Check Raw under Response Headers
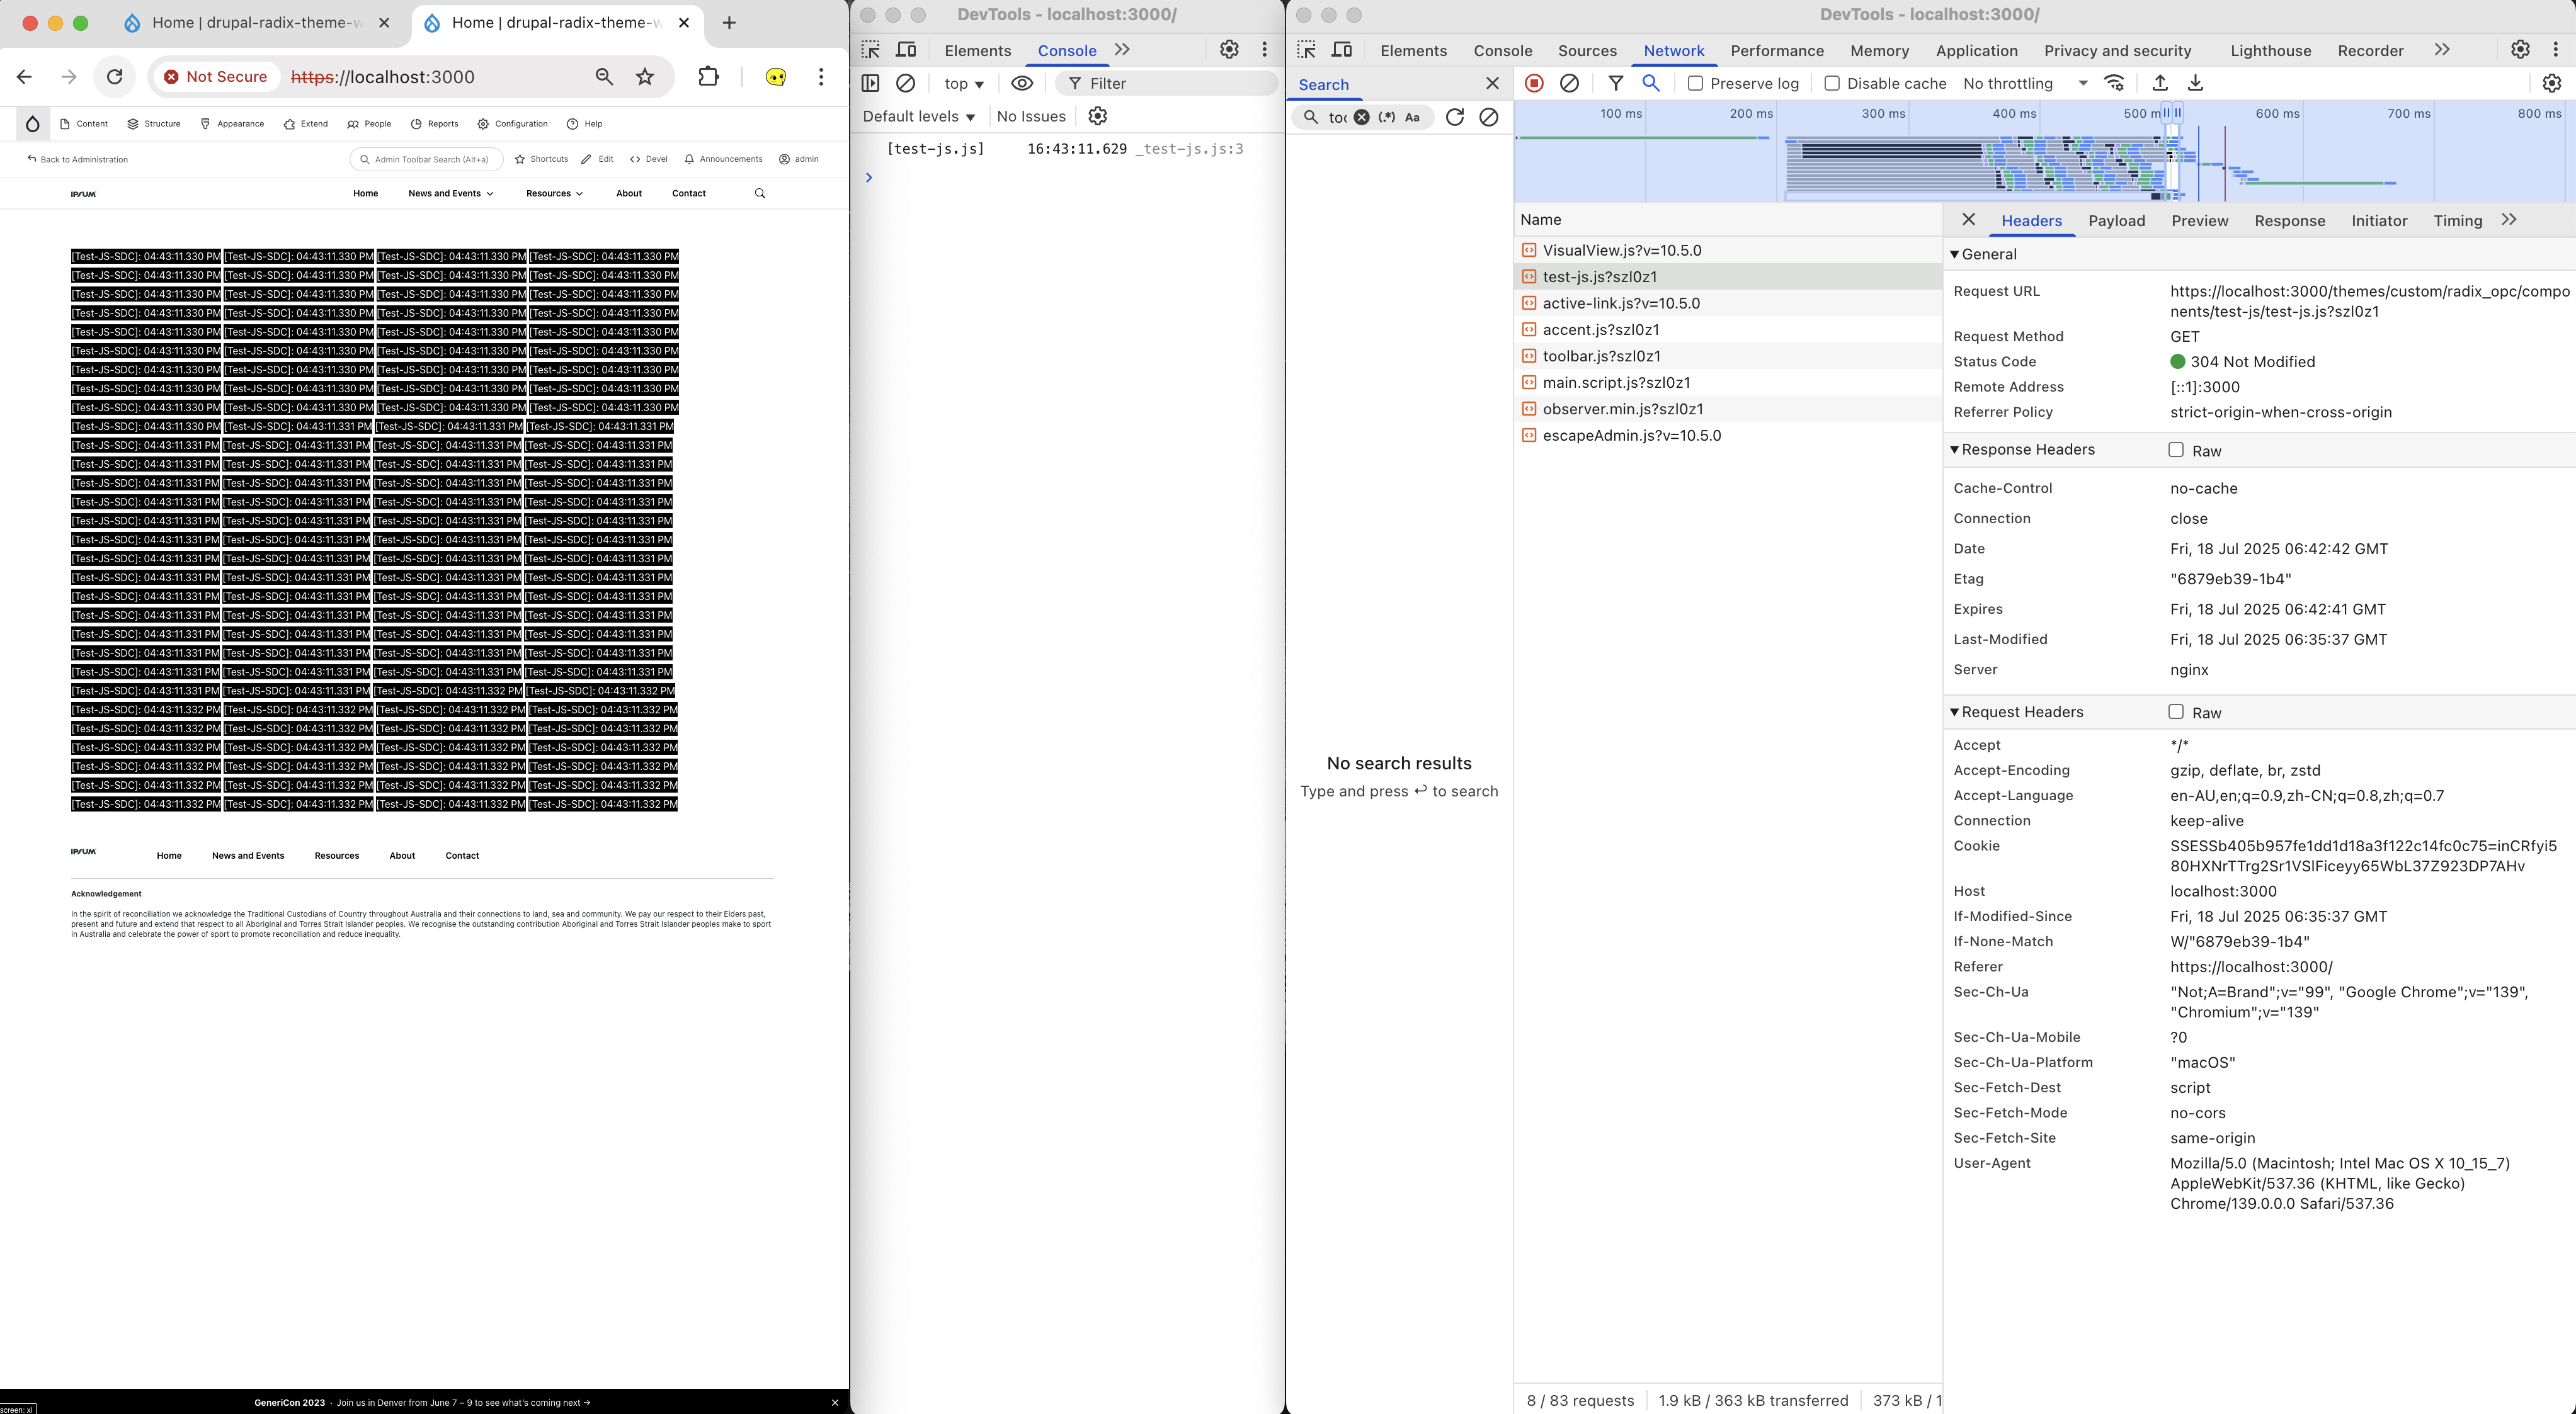The image size is (2576, 1414). 2175,450
